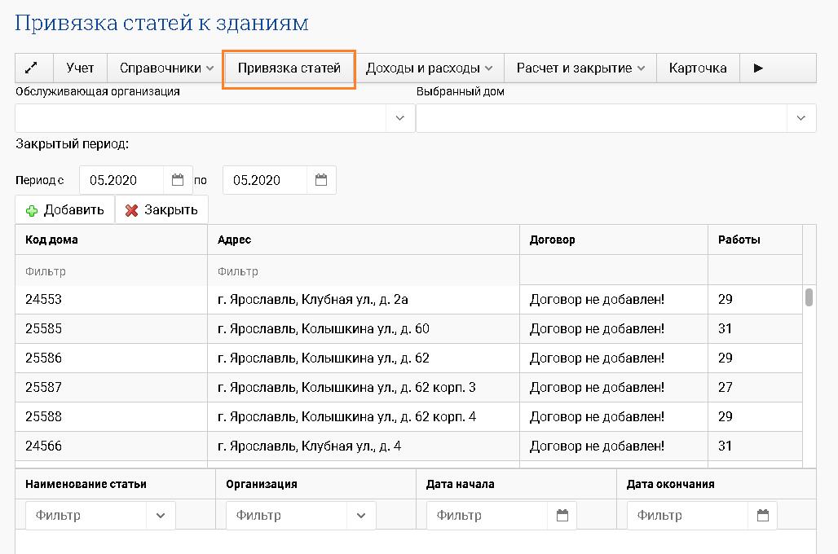Expand the Выбранный дом dropdown
838x554 pixels.
800,118
